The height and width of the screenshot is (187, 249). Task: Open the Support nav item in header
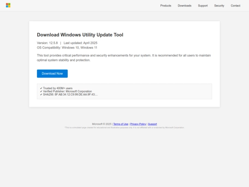pyautogui.click(x=203, y=6)
